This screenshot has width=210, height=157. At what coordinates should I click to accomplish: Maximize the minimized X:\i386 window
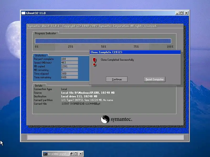76,154
